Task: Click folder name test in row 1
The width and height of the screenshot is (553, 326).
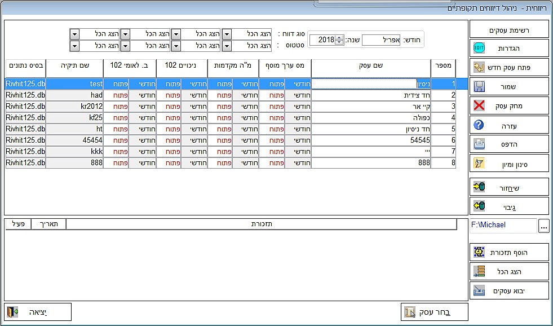Action: click(74, 84)
